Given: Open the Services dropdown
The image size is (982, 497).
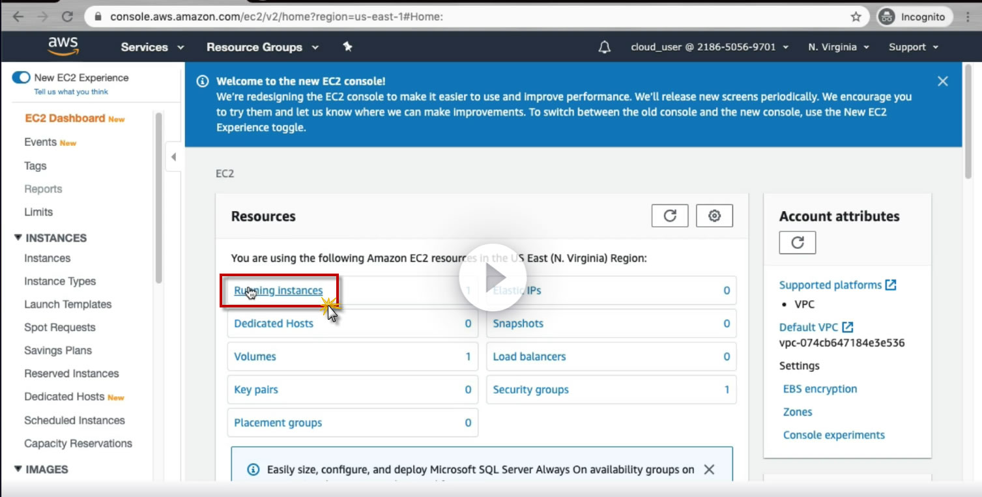Looking at the screenshot, I should (x=152, y=47).
